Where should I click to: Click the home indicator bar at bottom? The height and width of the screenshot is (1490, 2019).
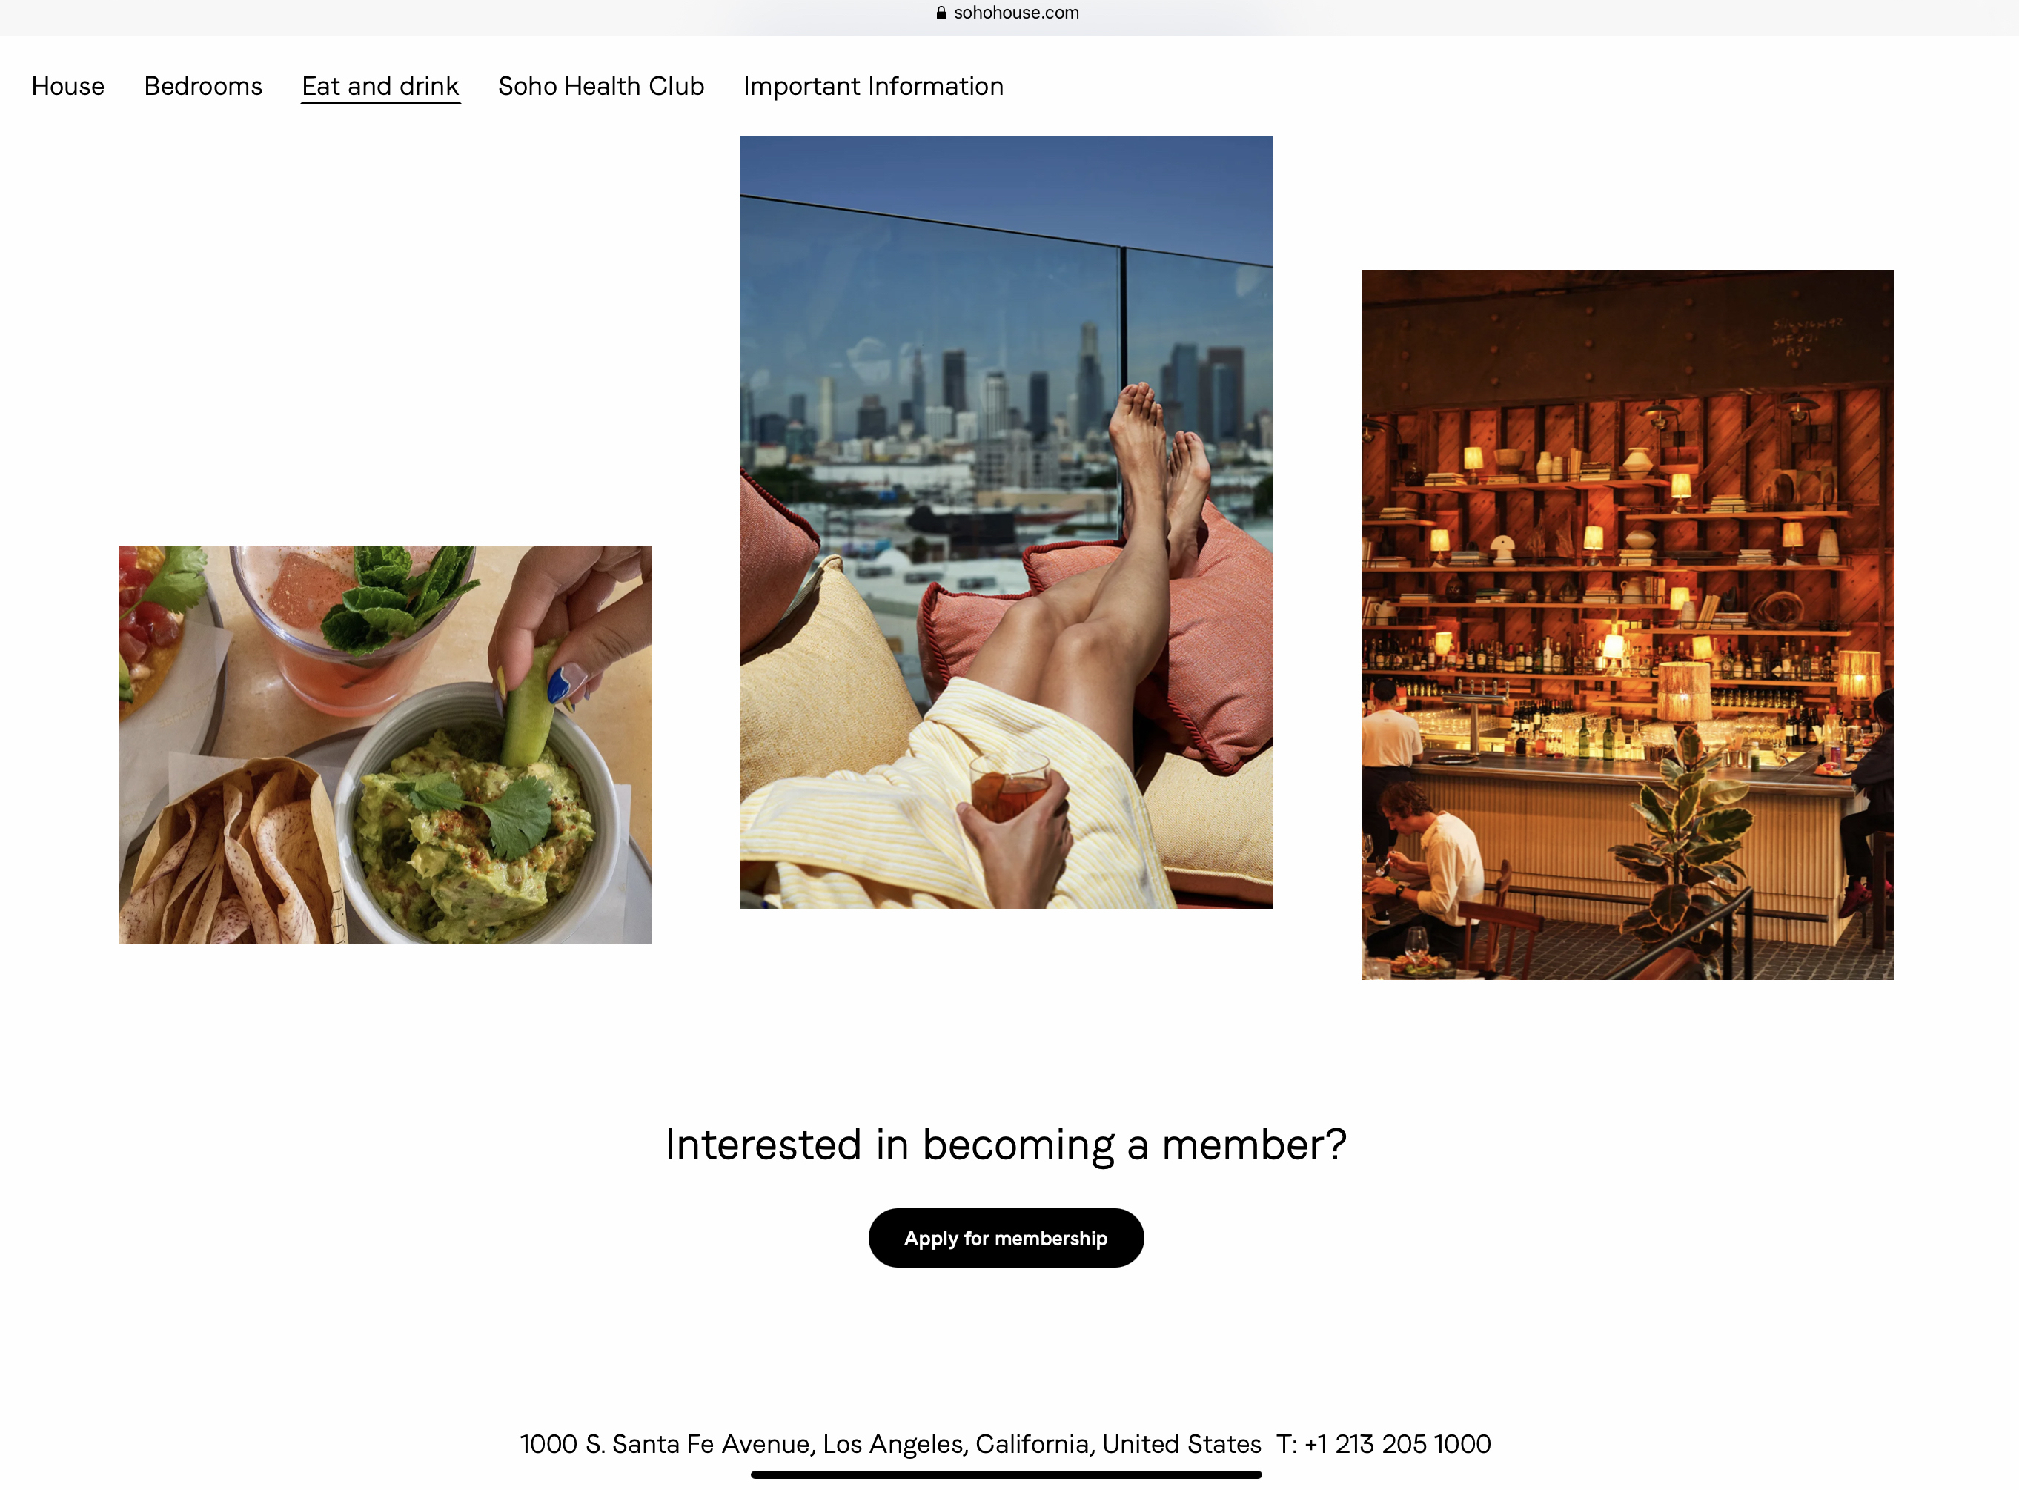1007,1474
